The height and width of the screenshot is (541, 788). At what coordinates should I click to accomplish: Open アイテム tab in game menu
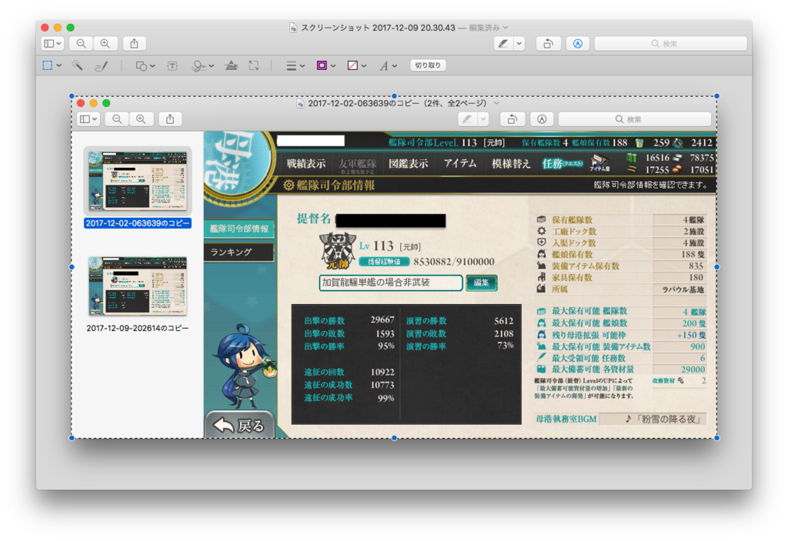[x=460, y=163]
